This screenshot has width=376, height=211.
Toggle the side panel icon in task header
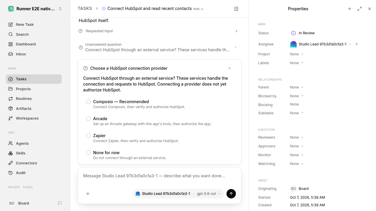point(236,9)
